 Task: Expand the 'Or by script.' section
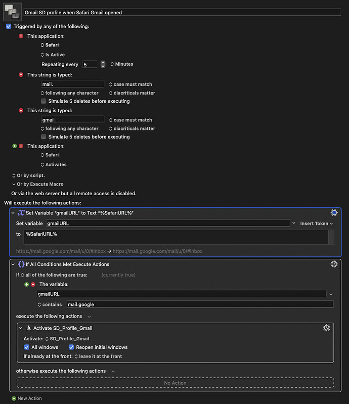pyautogui.click(x=14, y=175)
